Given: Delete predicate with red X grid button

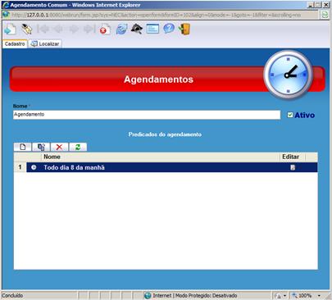Looking at the screenshot, I should (x=59, y=147).
